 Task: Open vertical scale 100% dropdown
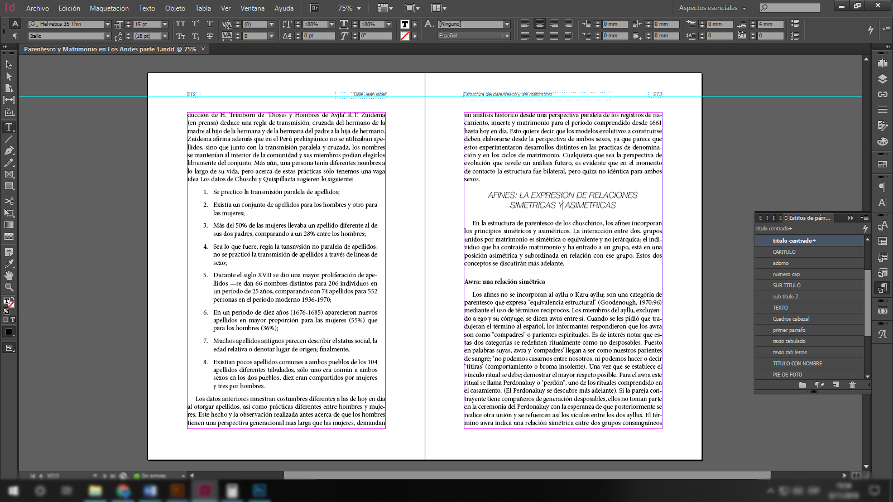tap(332, 24)
